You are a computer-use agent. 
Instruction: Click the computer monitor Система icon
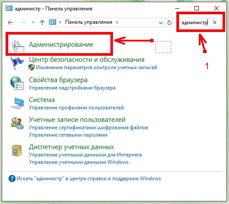17,103
